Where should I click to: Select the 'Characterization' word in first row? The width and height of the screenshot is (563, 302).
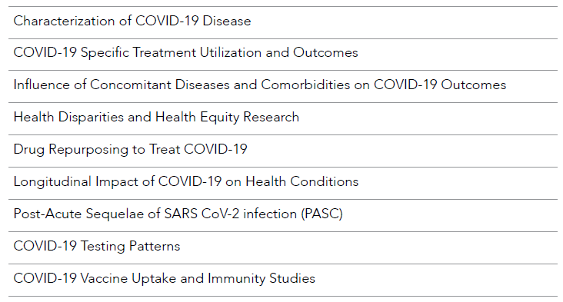(65, 21)
